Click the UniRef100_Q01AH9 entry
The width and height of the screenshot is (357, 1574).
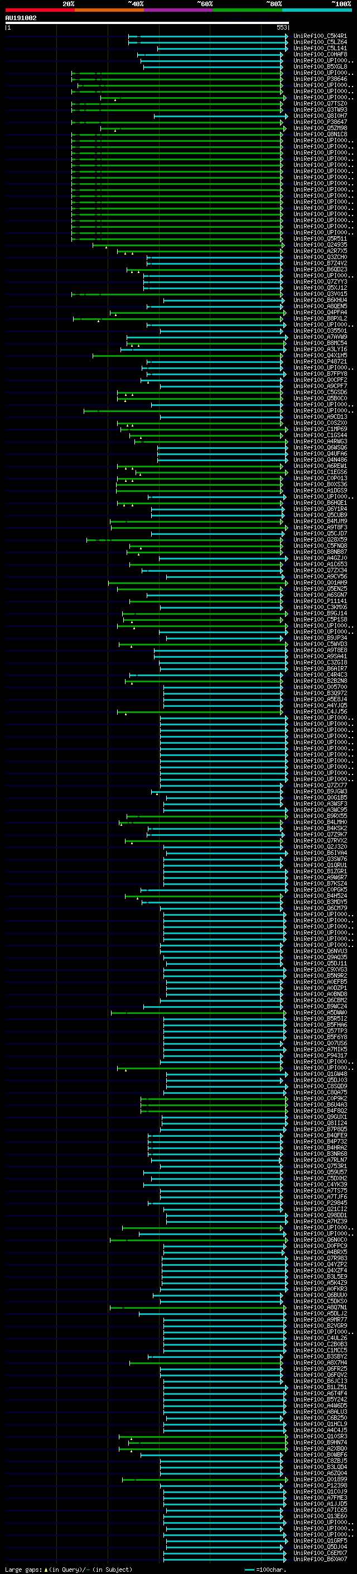point(320,582)
